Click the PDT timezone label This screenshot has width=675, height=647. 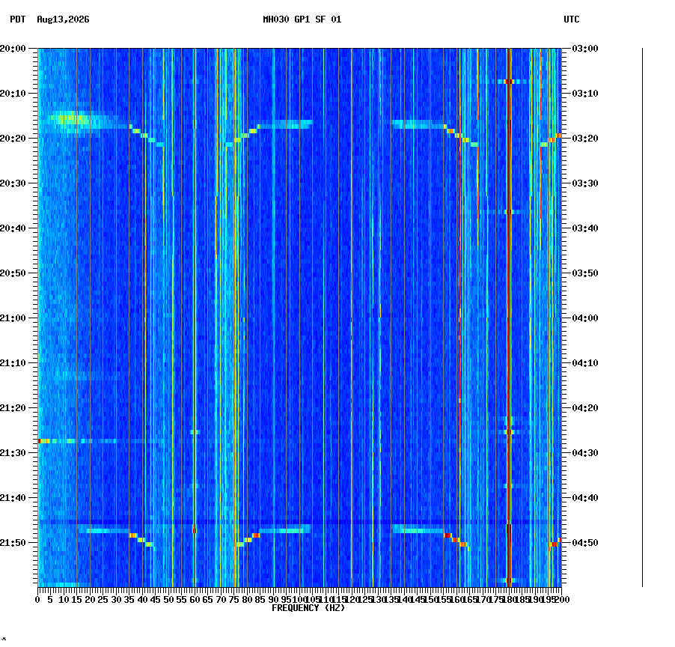coord(18,19)
